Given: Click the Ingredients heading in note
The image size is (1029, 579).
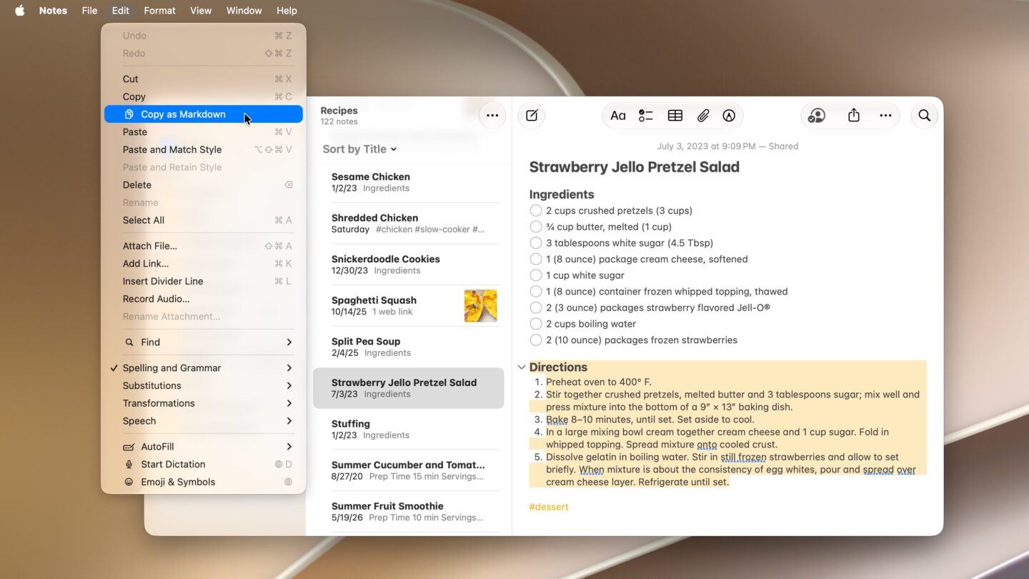Looking at the screenshot, I should tap(562, 194).
